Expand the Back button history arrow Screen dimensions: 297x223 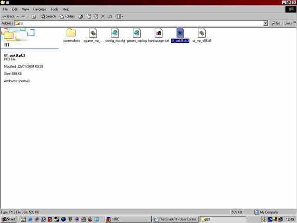18,16
